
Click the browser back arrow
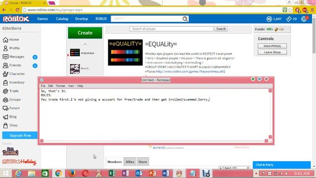tap(4, 10)
